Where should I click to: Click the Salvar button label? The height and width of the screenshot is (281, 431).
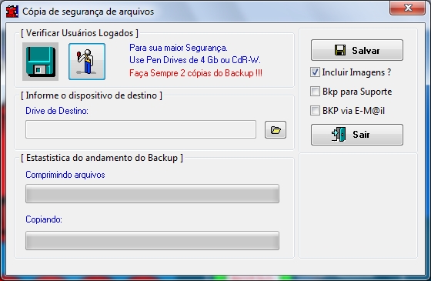(x=366, y=51)
